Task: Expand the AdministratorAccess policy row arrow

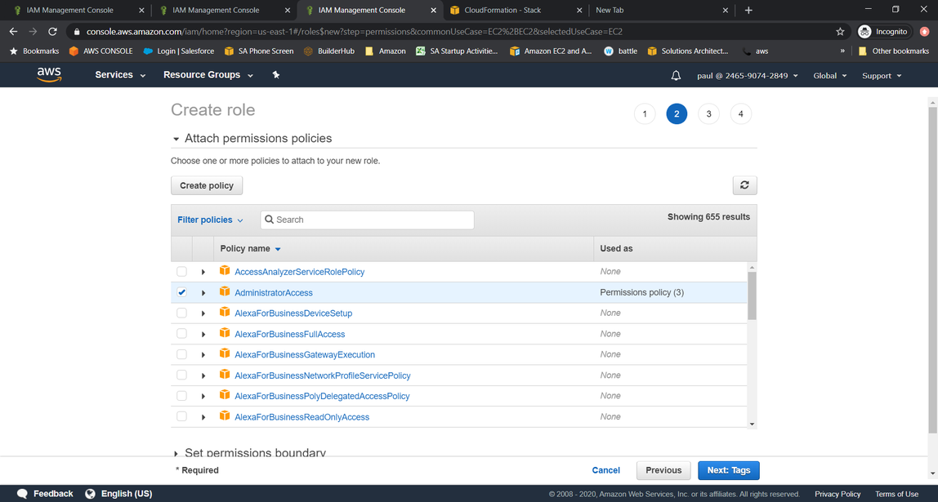Action: pos(203,293)
